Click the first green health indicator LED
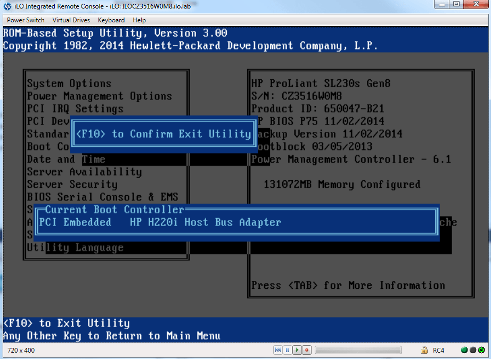 point(464,350)
